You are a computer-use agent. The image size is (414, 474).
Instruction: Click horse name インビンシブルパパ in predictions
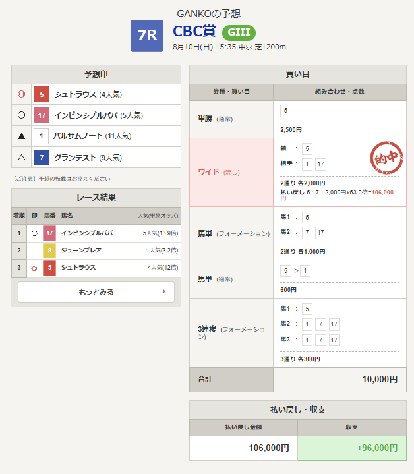click(x=86, y=115)
